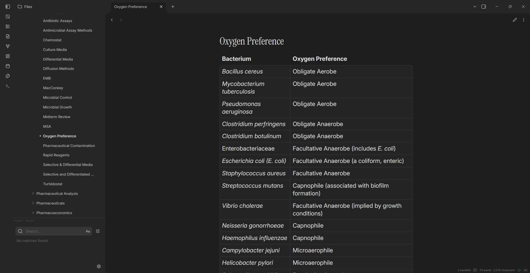Open the more options three-dot menu
530x273 pixels.
[524, 20]
